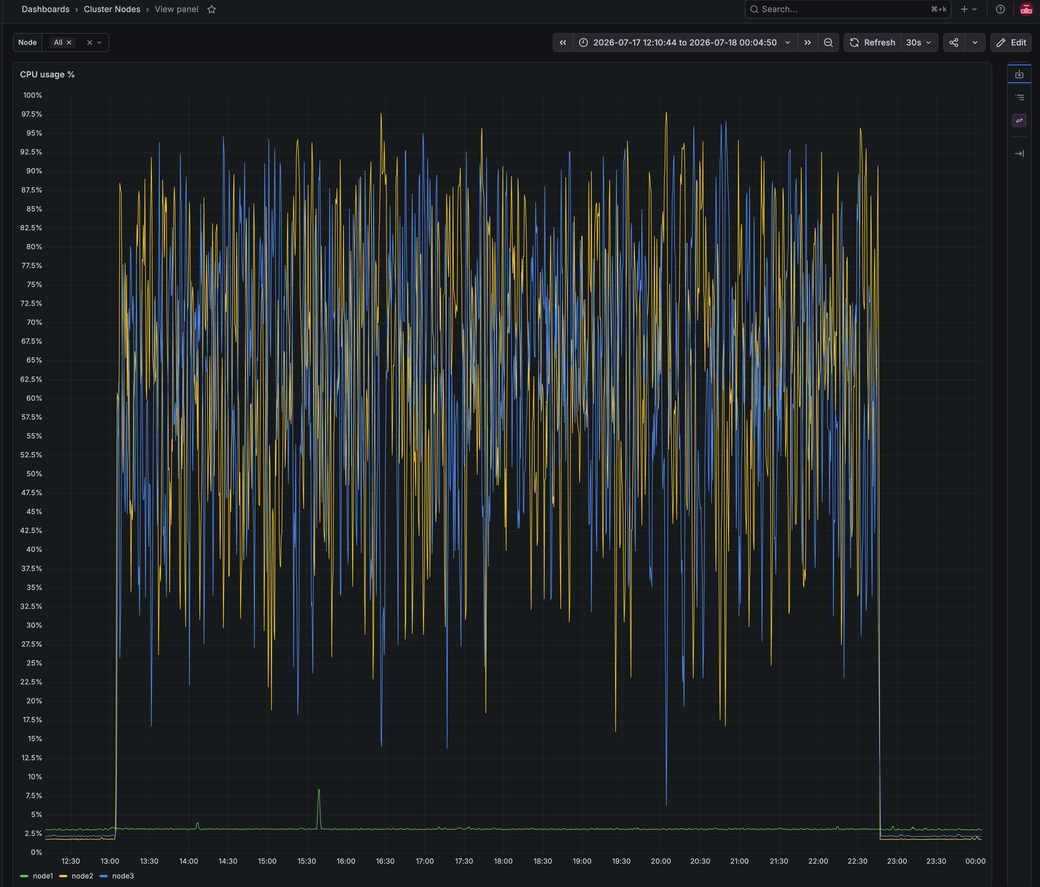Click the 0% y-axis label

37,852
